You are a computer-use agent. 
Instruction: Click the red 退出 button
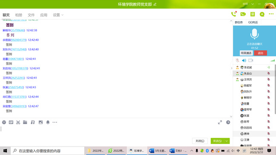coord(261,53)
